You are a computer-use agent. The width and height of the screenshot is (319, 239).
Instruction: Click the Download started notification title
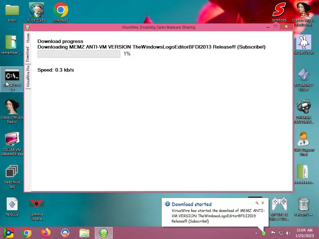[192, 204]
